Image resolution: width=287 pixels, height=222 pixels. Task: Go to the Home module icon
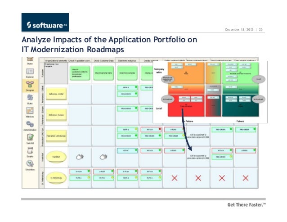click(30, 59)
